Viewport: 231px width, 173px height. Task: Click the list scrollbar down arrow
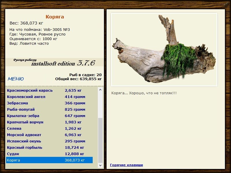click(x=100, y=165)
